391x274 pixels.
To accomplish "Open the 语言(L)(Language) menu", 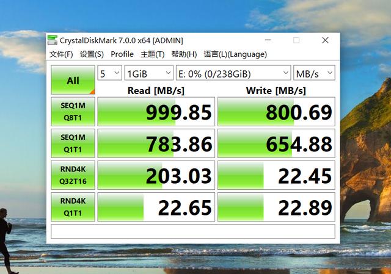I will [235, 54].
